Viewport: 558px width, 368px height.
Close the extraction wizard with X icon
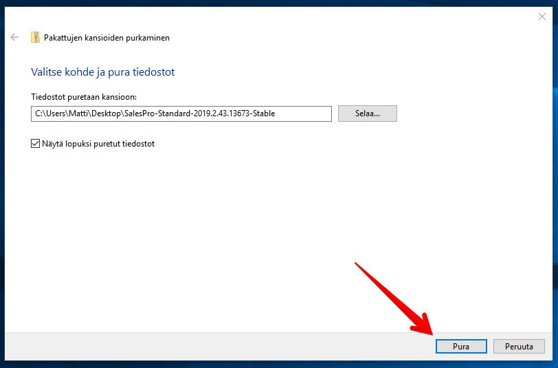pos(542,17)
